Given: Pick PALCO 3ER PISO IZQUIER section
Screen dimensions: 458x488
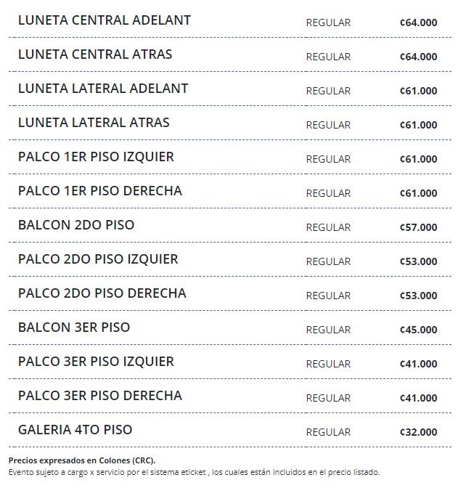Looking at the screenshot, I should pos(96,362).
